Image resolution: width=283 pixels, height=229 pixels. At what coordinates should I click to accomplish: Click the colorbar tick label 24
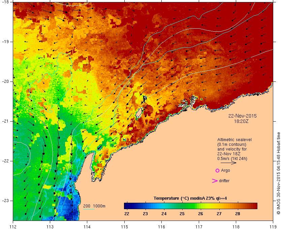tap(164, 214)
